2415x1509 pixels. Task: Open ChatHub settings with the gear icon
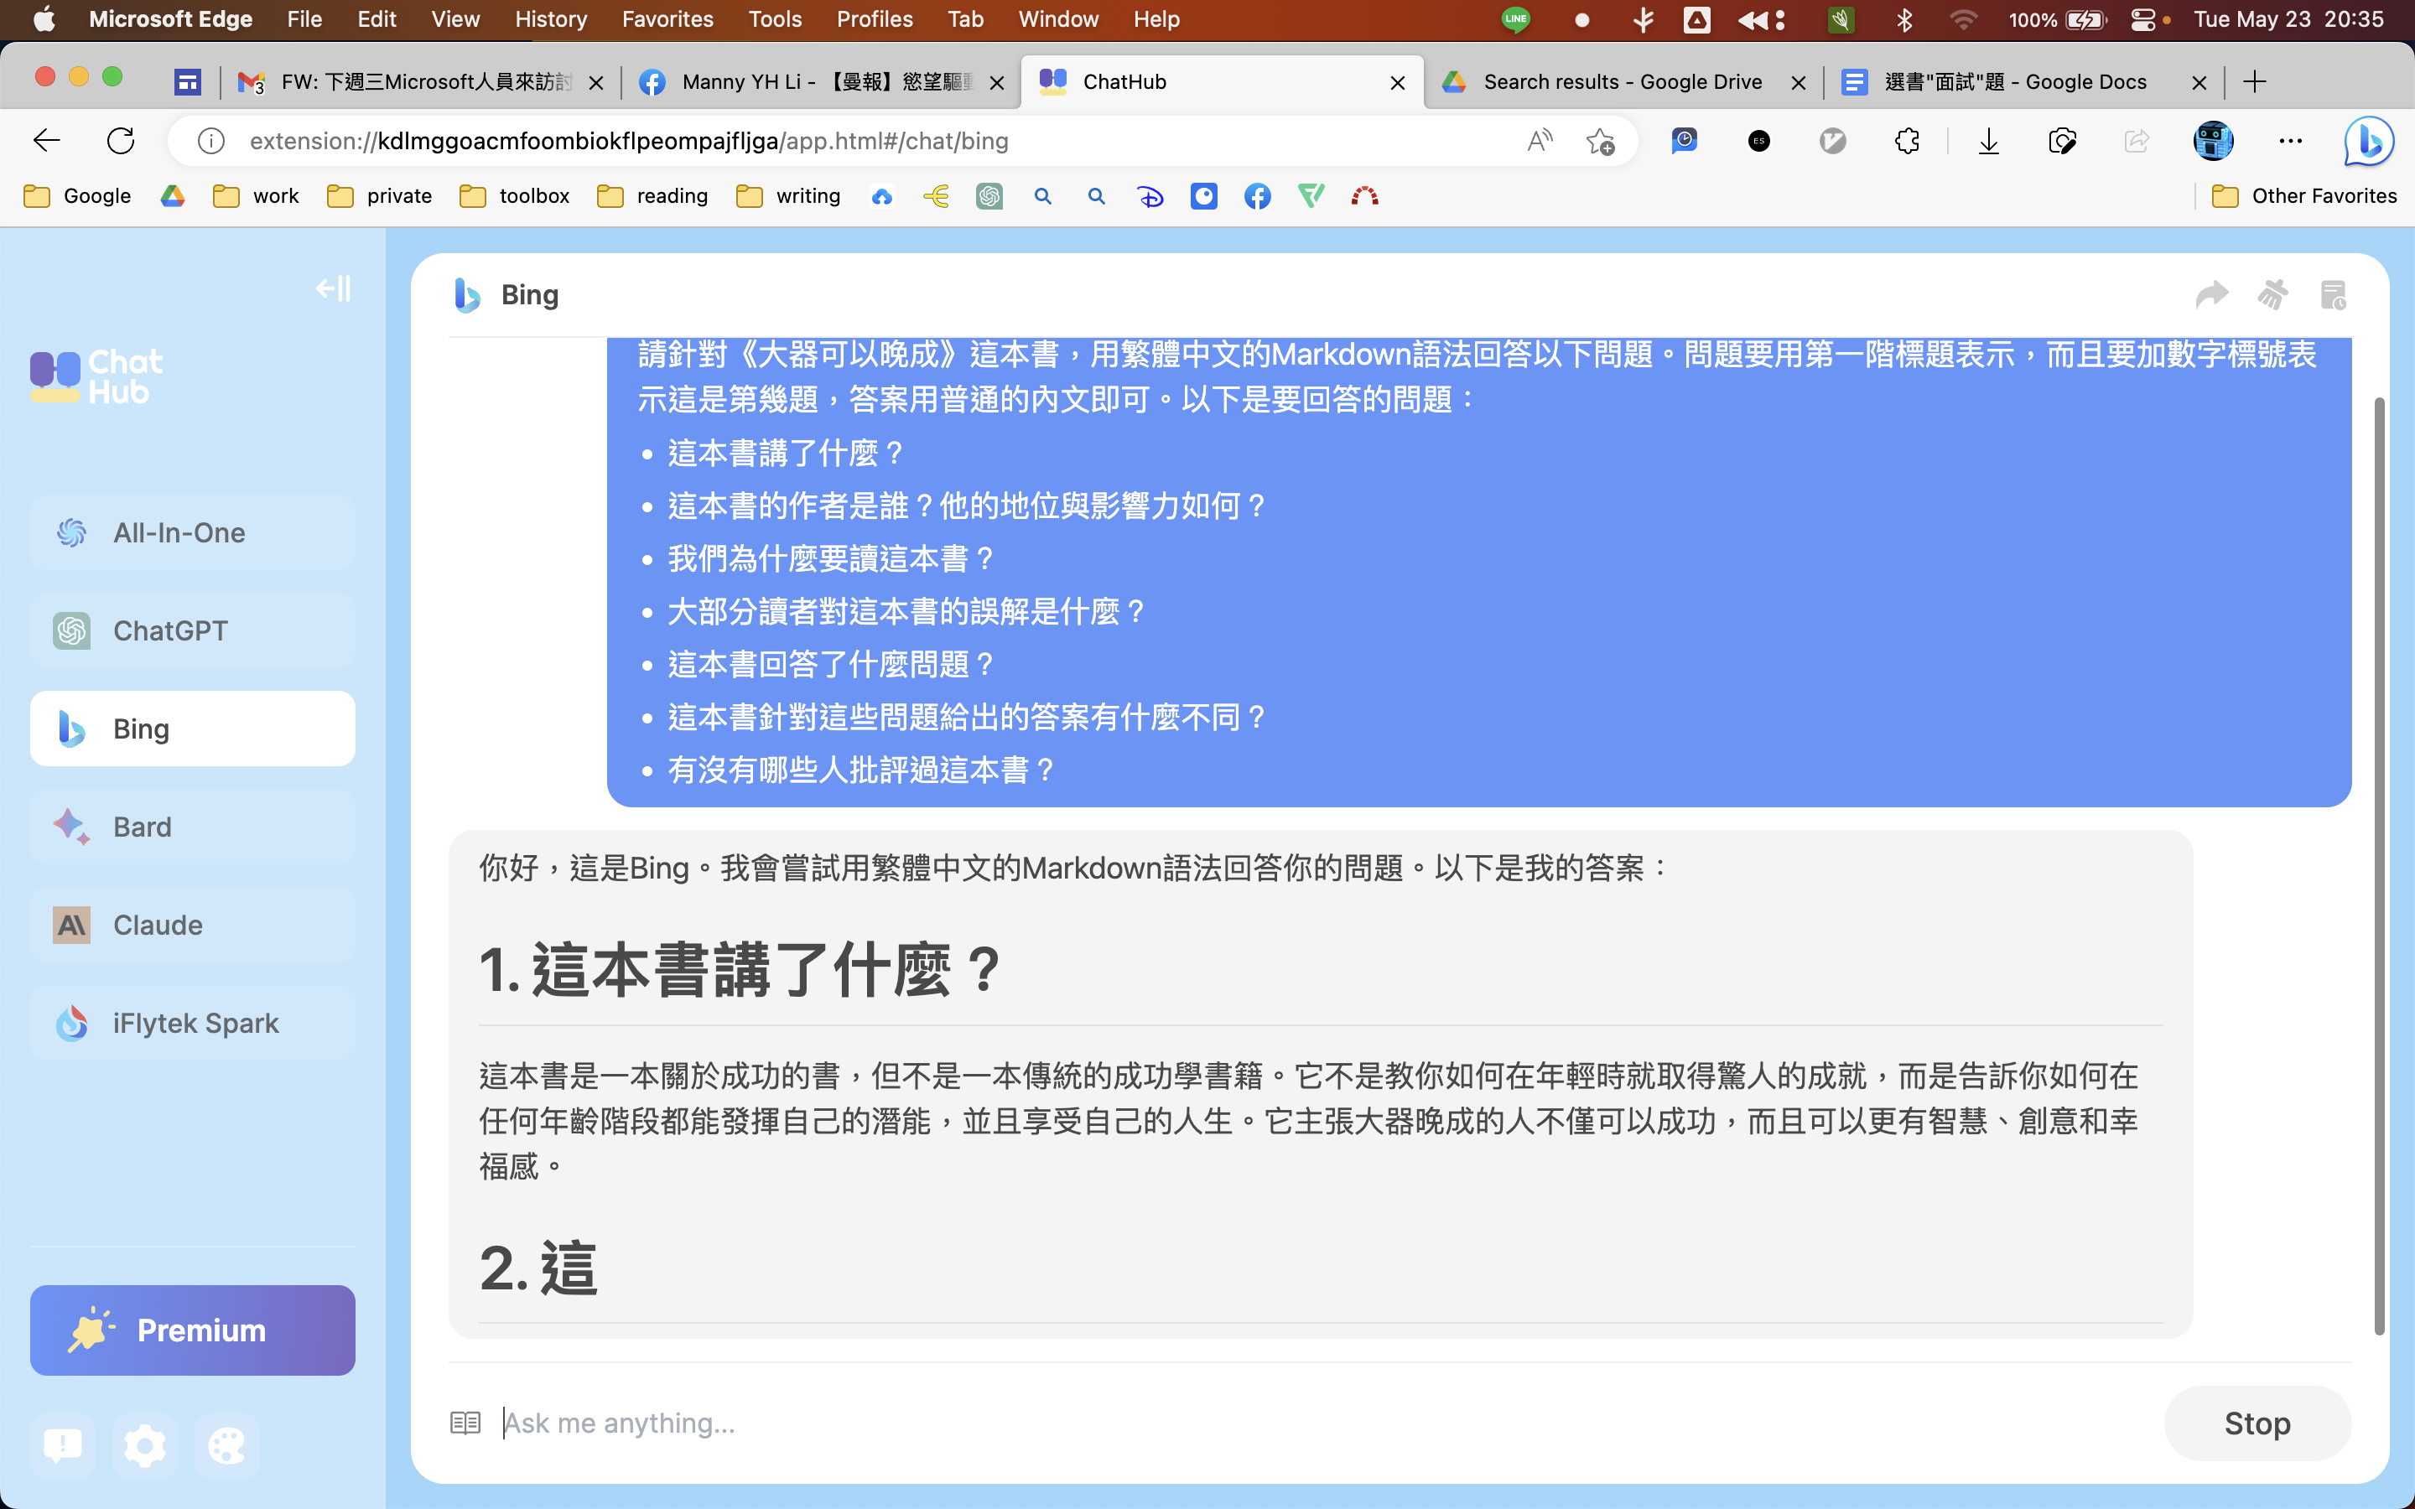(x=145, y=1445)
